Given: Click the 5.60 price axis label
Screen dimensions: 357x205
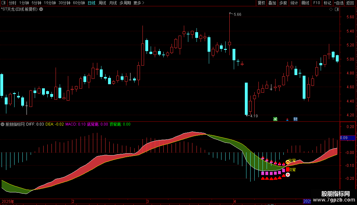Looking at the screenshot, I should tap(350, 17).
